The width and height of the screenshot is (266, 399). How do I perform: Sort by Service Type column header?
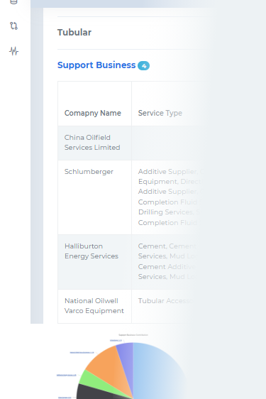point(160,113)
